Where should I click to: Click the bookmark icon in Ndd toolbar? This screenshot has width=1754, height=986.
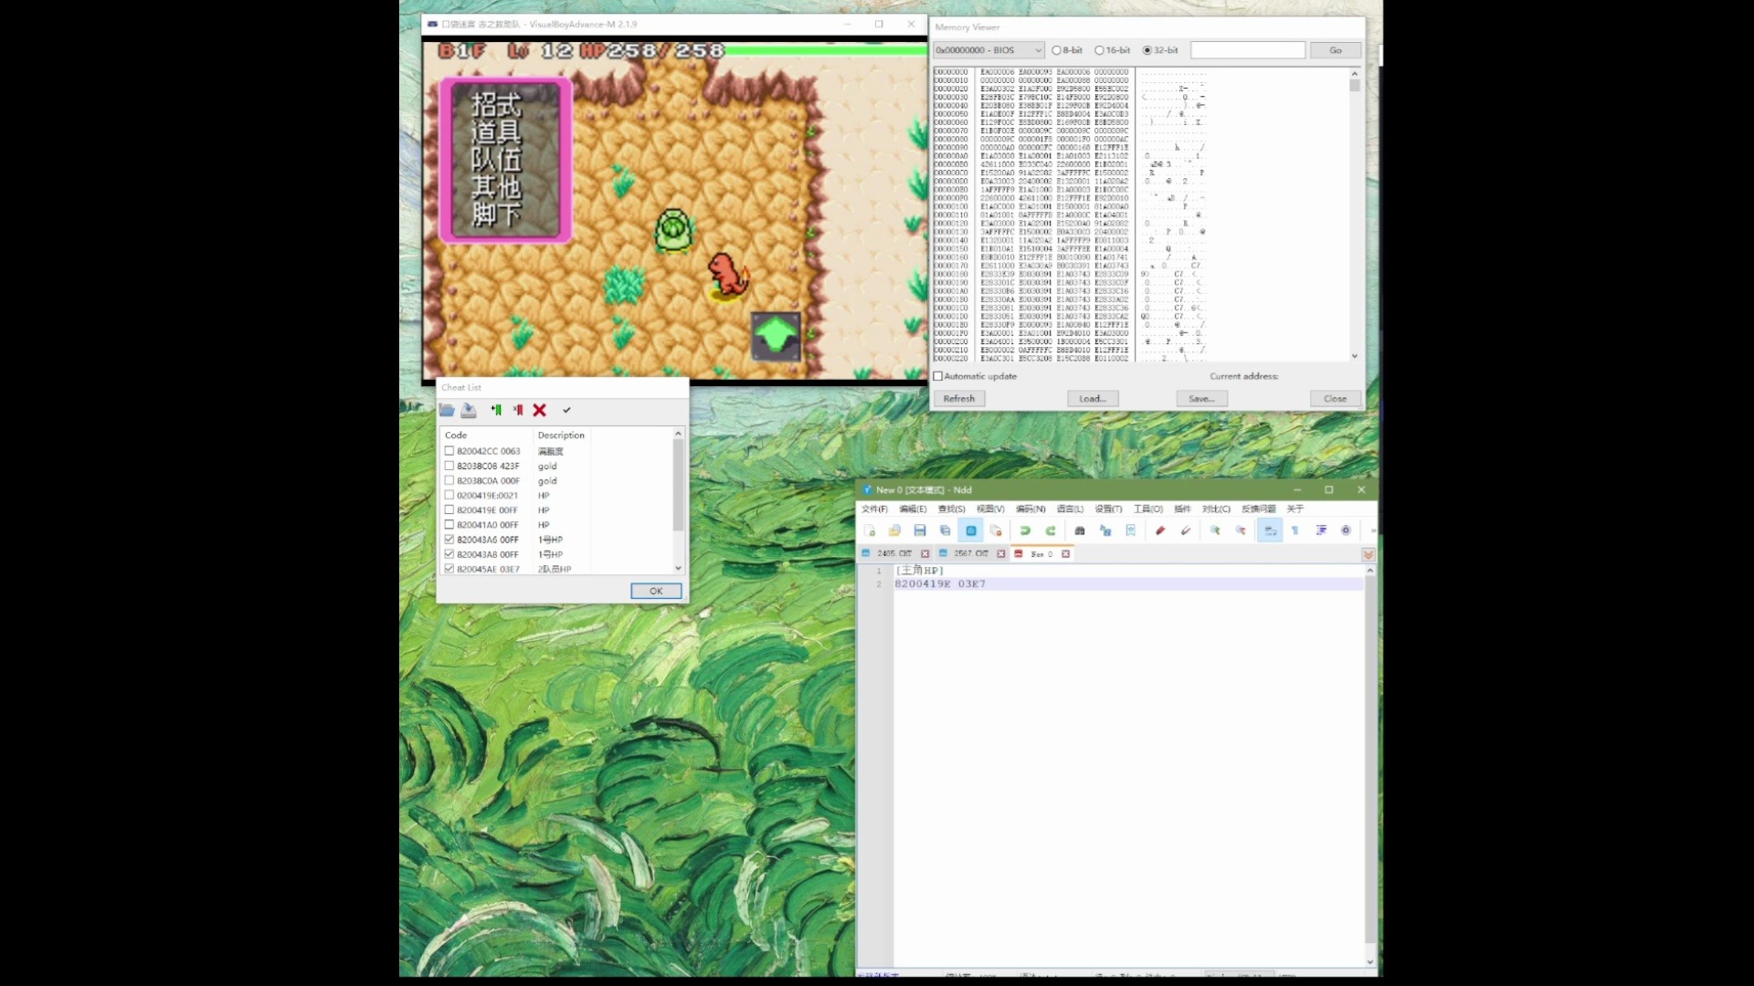1131,530
